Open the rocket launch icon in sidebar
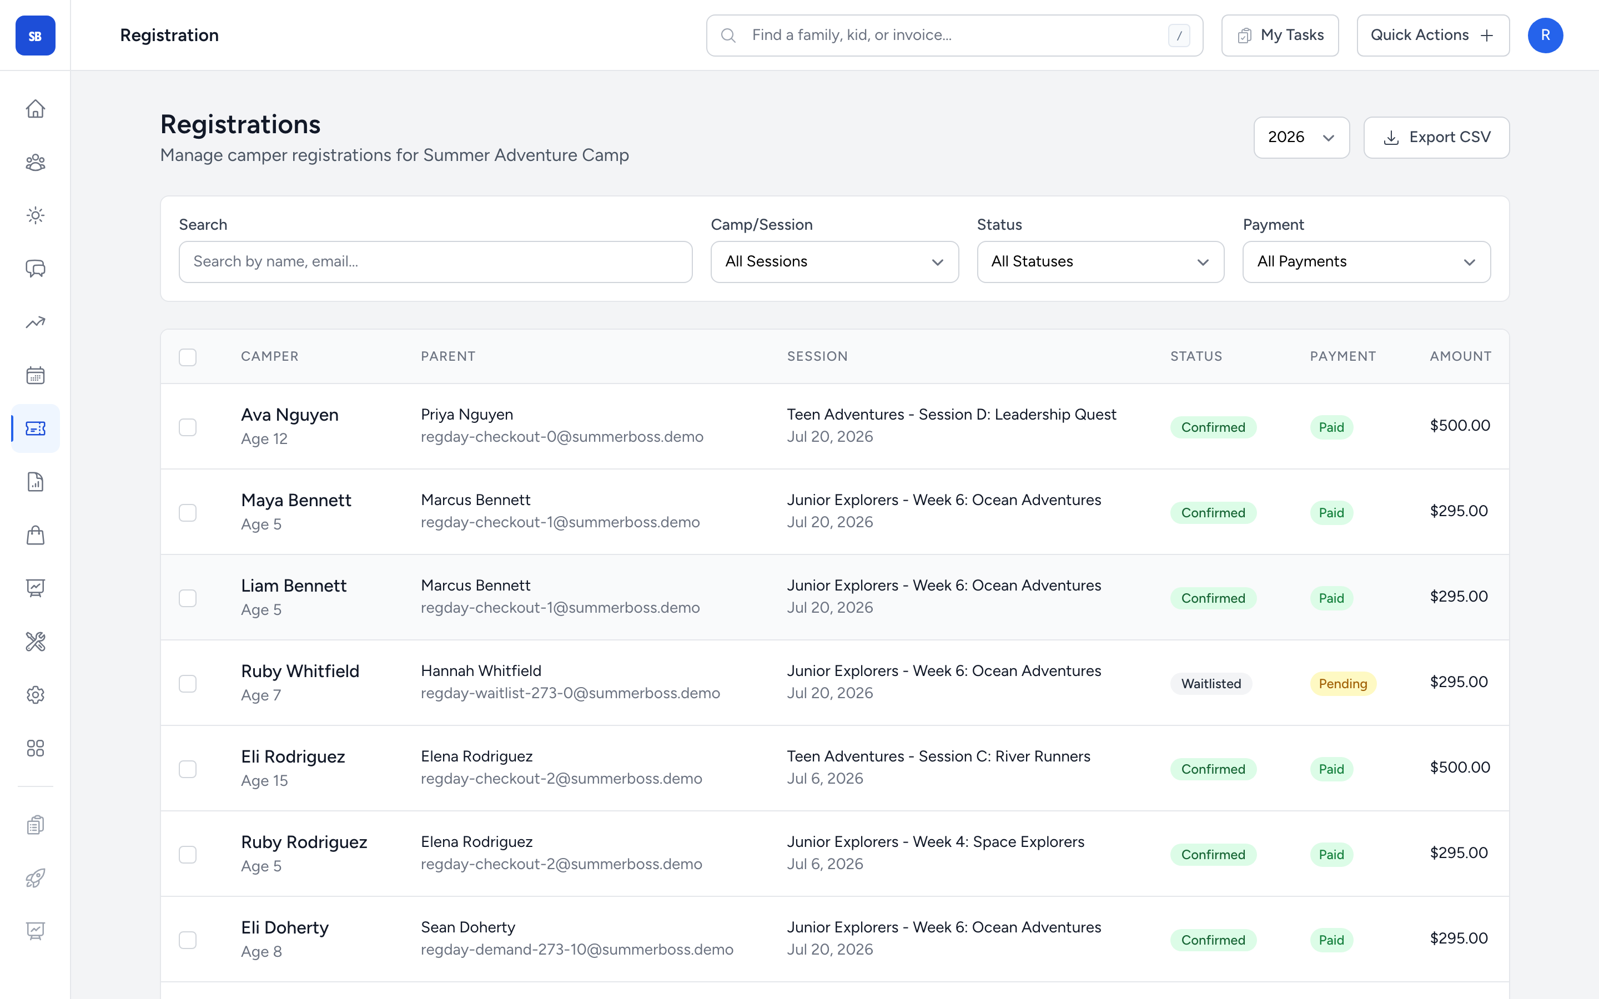The width and height of the screenshot is (1599, 999). tap(35, 878)
